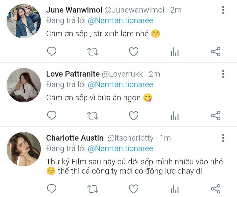237x197 pixels.
Task: Reply to June Wanwimol's tweet
Action: point(52,51)
